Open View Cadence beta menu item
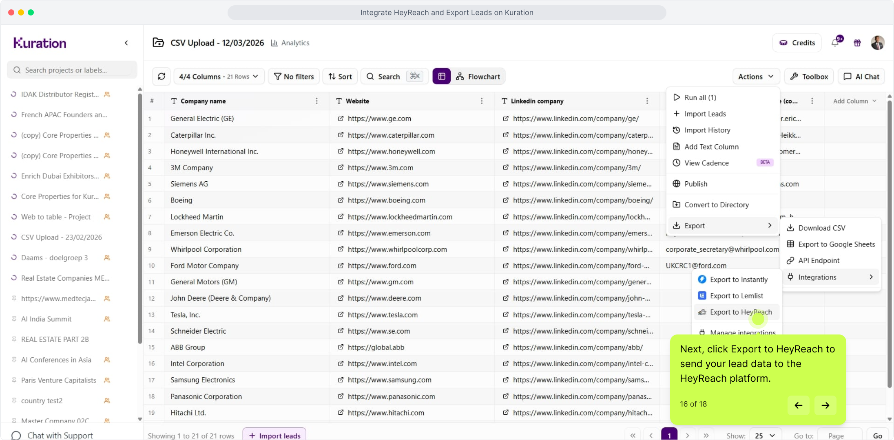 723,163
